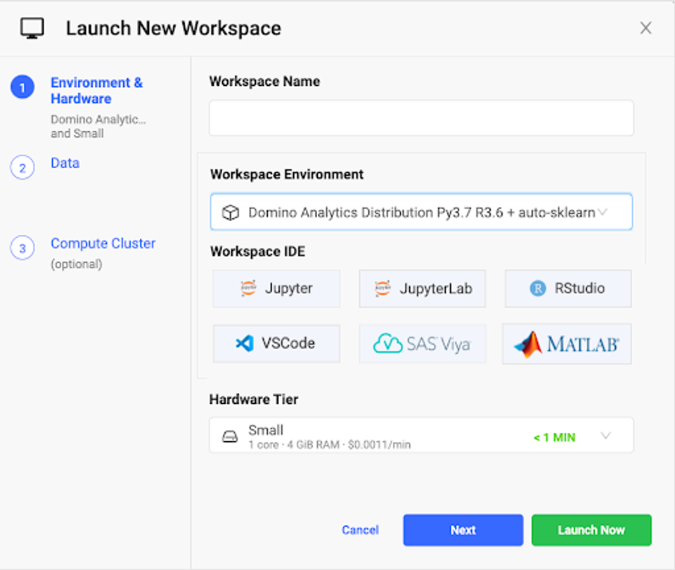Select the RStudio IDE
Image resolution: width=675 pixels, height=570 pixels.
tap(568, 289)
